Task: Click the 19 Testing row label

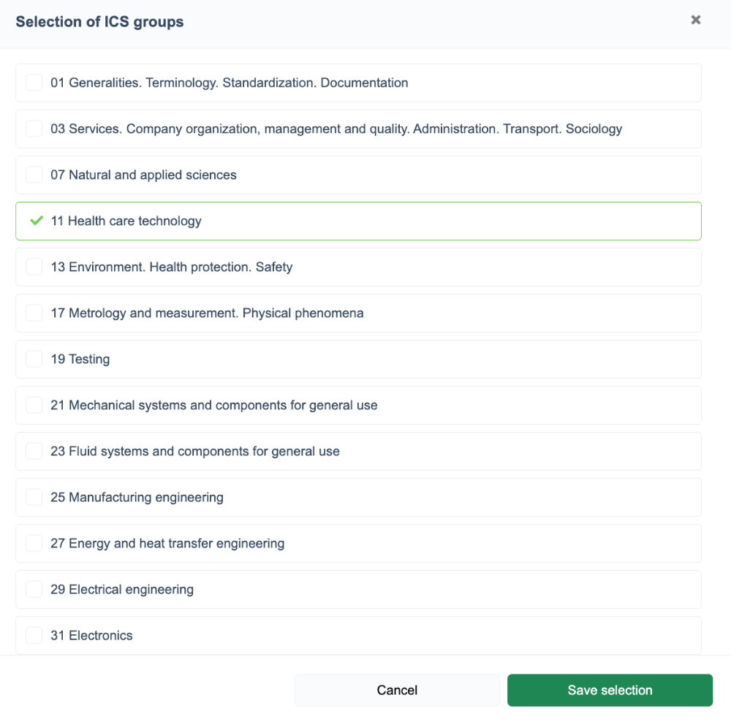Action: click(x=80, y=359)
